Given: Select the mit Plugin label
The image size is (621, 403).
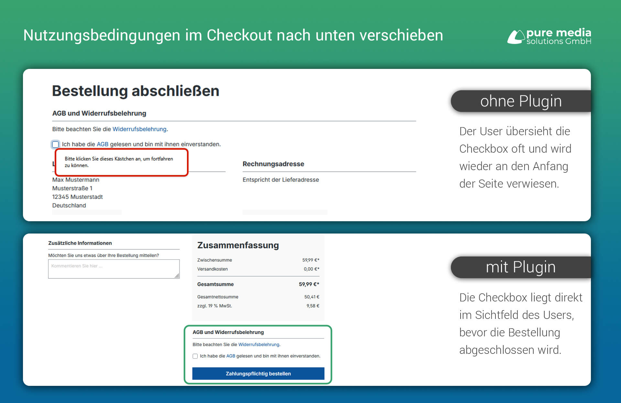Looking at the screenshot, I should [x=521, y=267].
